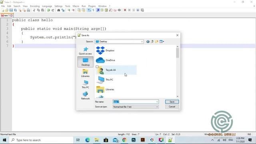Go back to last folder in Save As
The width and height of the screenshot is (256, 144).
148,42
